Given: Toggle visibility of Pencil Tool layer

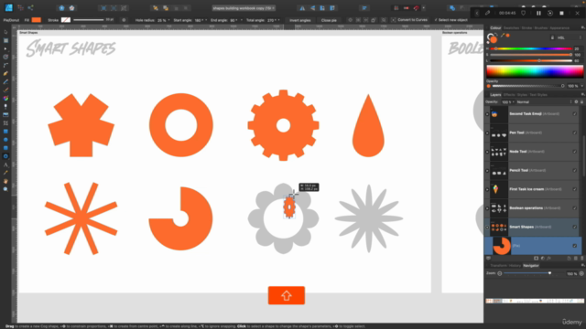Looking at the screenshot, I should click(x=575, y=170).
